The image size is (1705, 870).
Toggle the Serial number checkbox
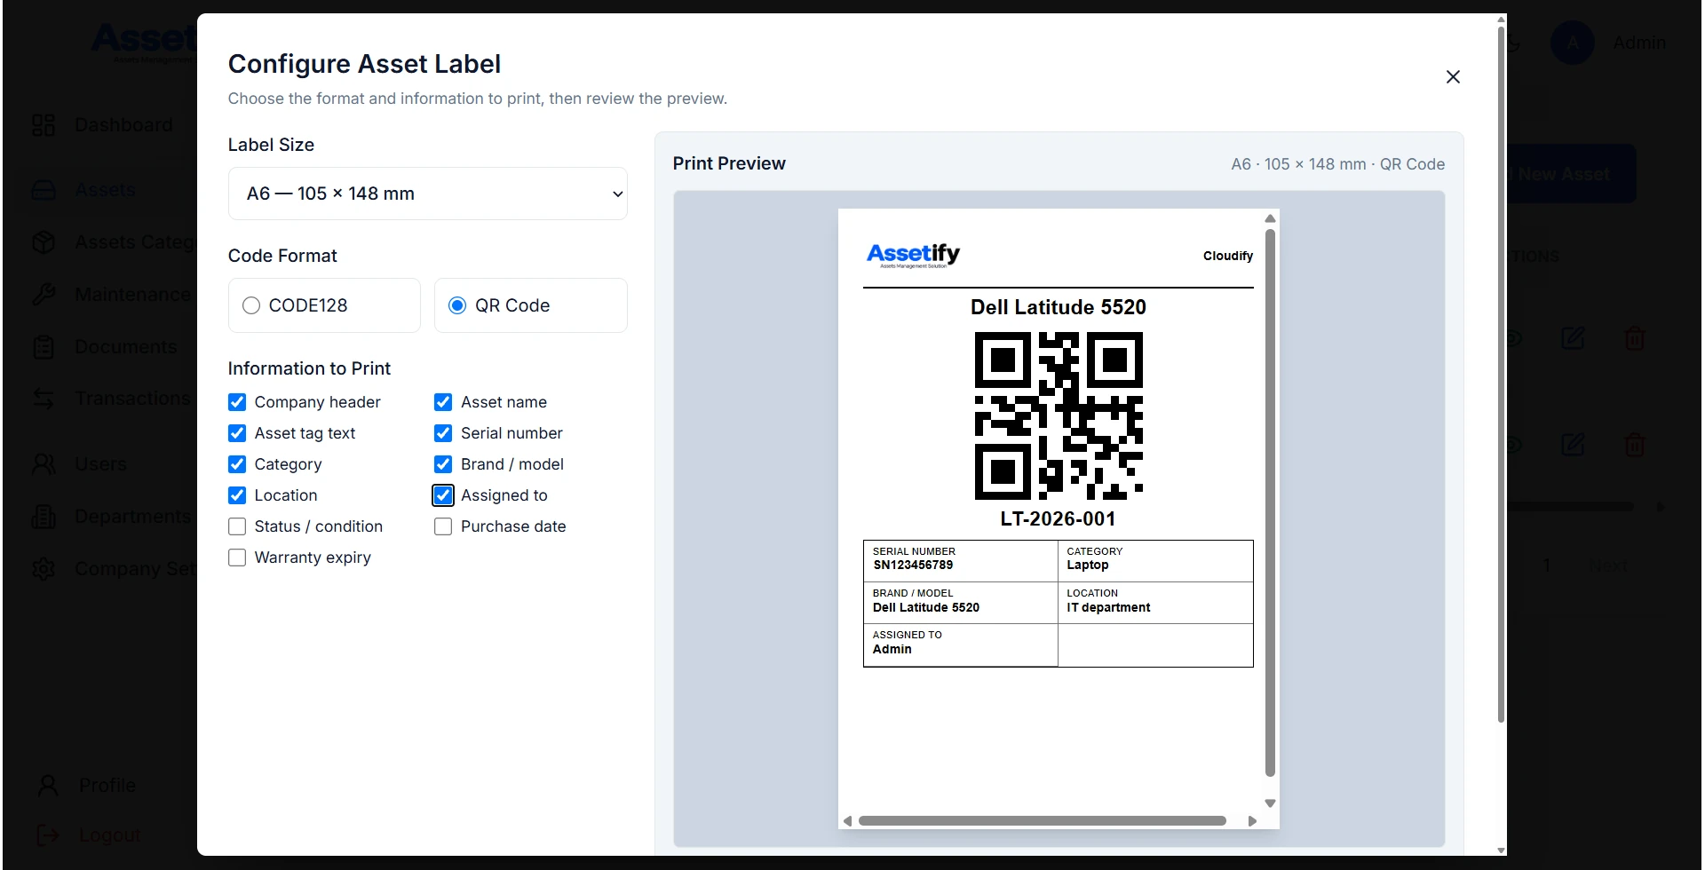(x=443, y=433)
